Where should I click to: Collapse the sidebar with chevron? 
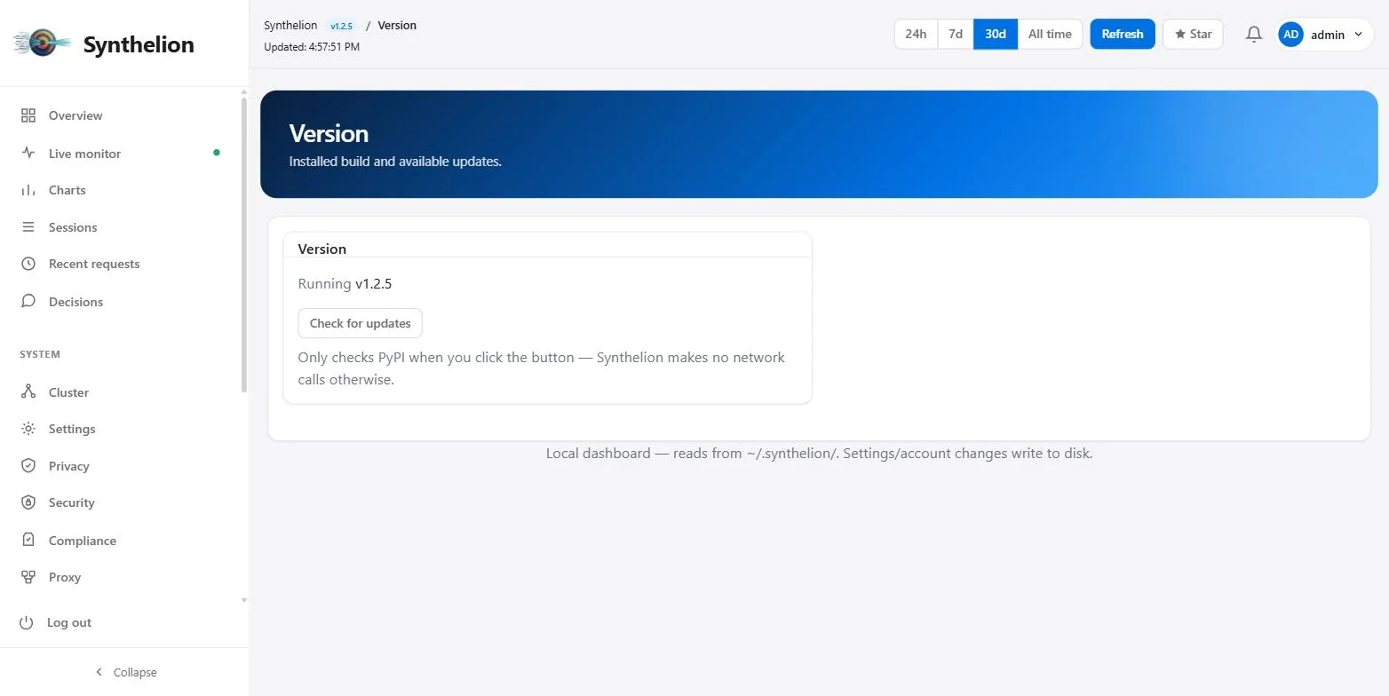(125, 672)
